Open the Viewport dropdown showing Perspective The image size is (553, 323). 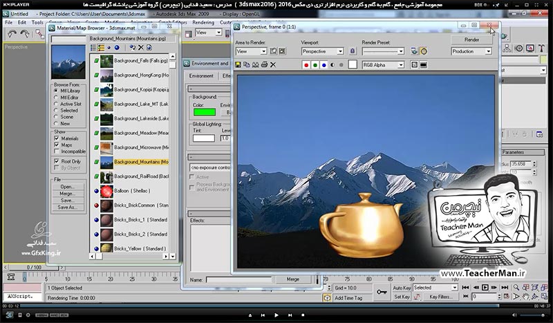322,51
